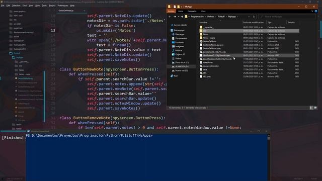This screenshot has height=181, width=322.
Task: Navigate to Programación in the breadcrumb
Action: coord(197,17)
